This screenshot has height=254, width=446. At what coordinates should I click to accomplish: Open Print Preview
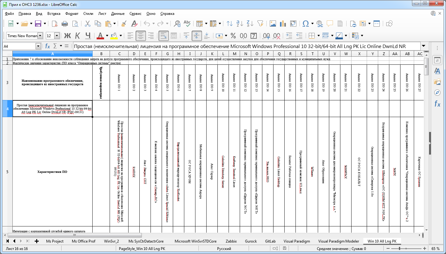pyautogui.click(x=75, y=24)
